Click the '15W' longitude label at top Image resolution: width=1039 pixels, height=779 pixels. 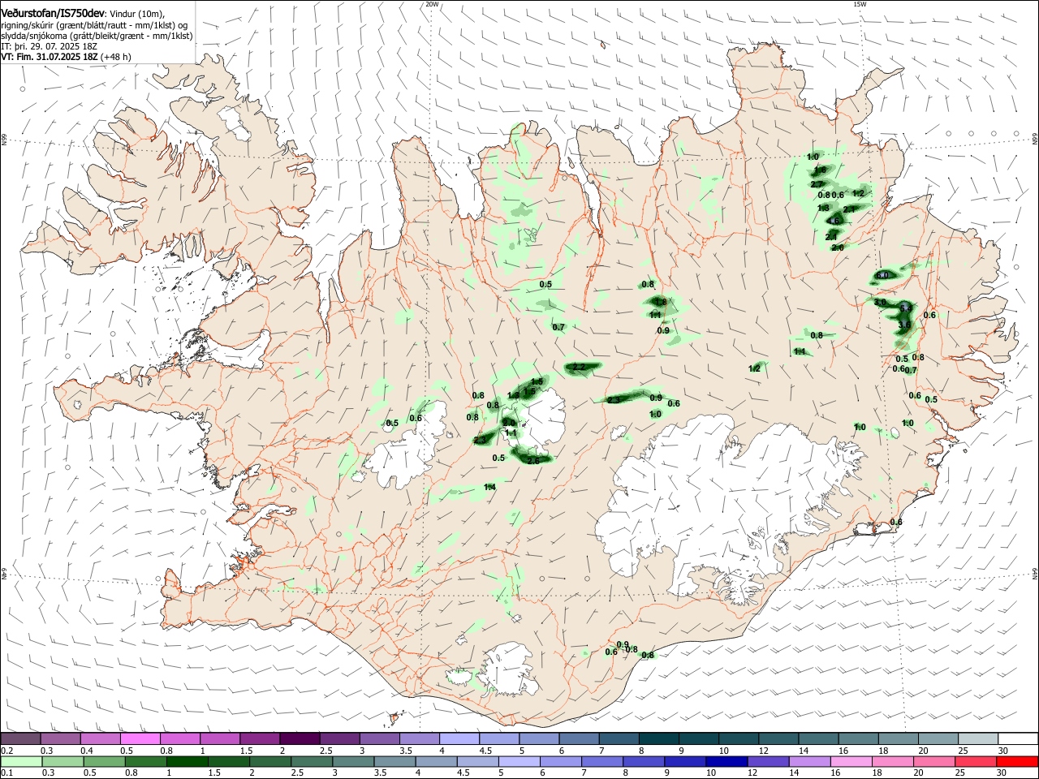coord(860,4)
